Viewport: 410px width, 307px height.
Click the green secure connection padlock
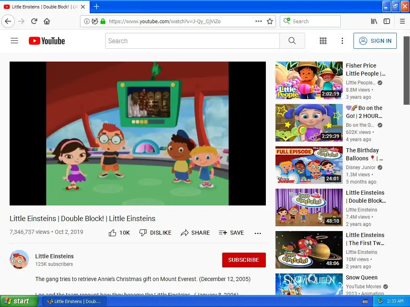pos(103,21)
